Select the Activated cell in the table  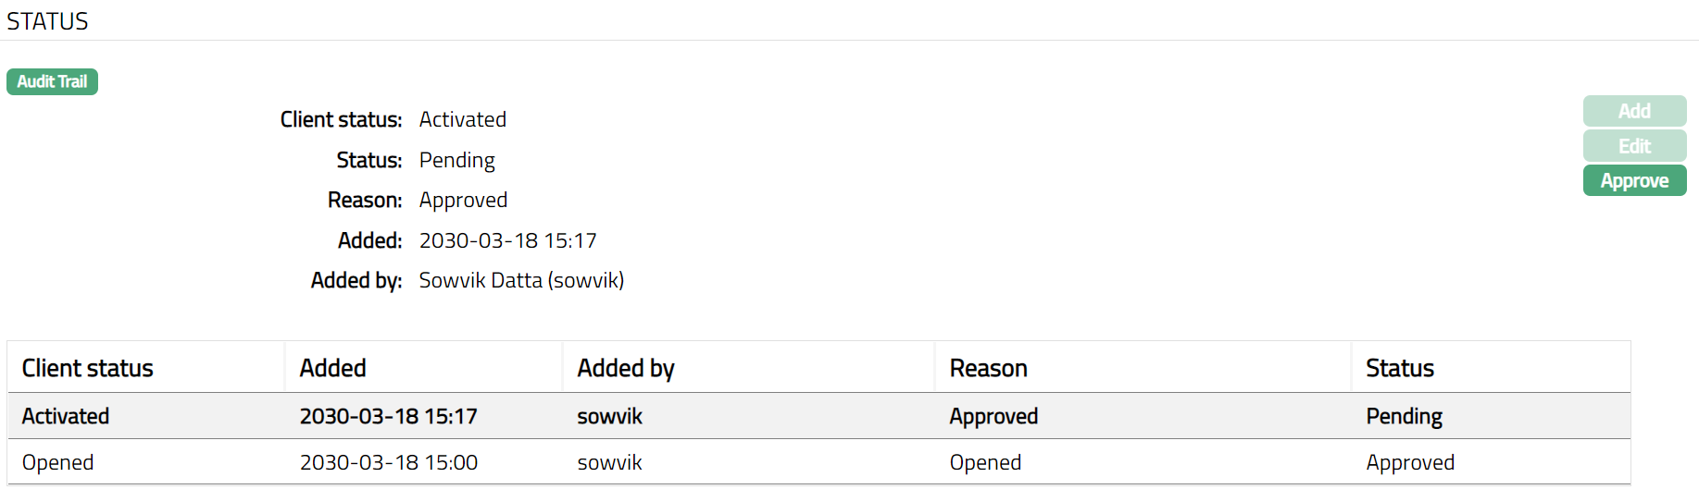pyautogui.click(x=66, y=416)
